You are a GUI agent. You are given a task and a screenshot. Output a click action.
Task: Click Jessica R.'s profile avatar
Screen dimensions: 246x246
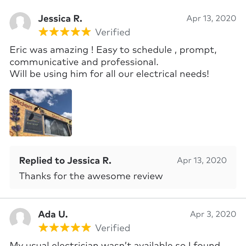coord(20,23)
